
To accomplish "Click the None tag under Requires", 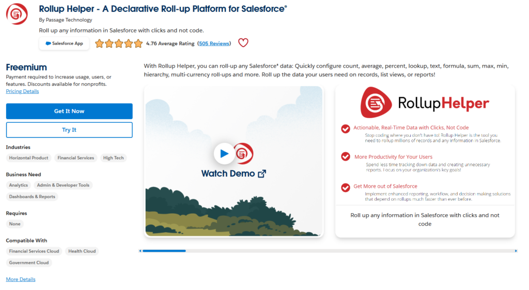I will click(15, 223).
